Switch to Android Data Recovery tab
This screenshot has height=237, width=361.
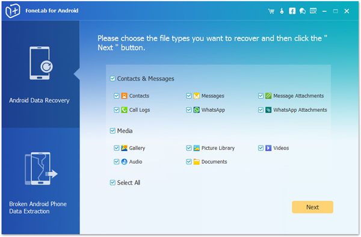(x=41, y=74)
